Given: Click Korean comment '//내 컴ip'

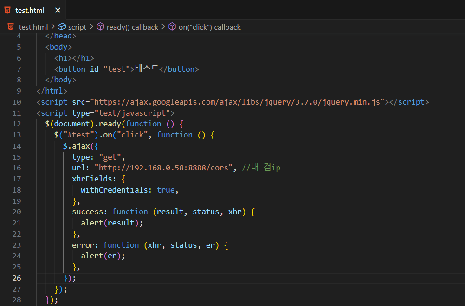Looking at the screenshot, I should pos(261,168).
